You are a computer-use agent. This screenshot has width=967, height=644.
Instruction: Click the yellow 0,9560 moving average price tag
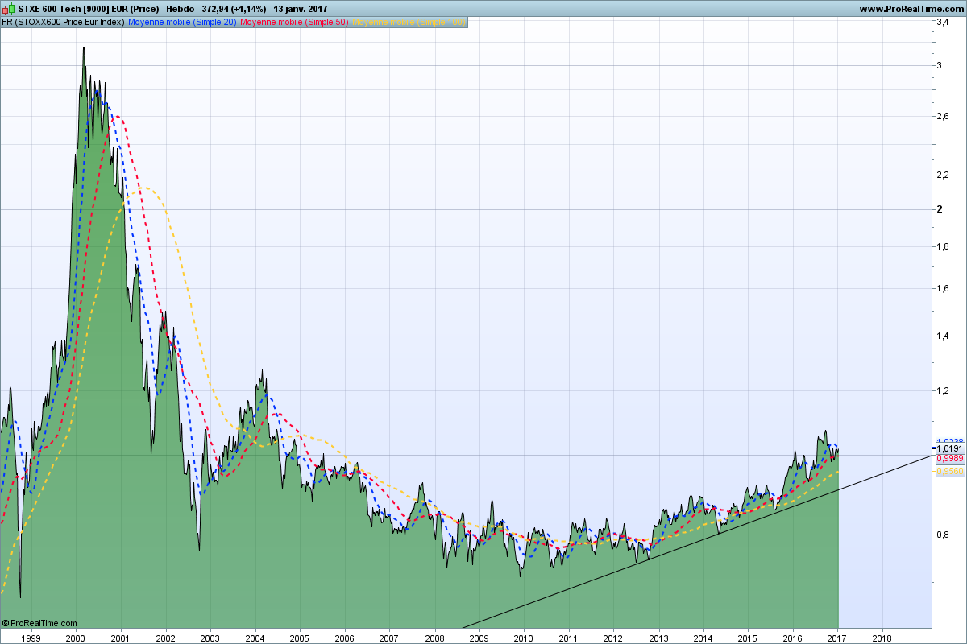[x=950, y=472]
